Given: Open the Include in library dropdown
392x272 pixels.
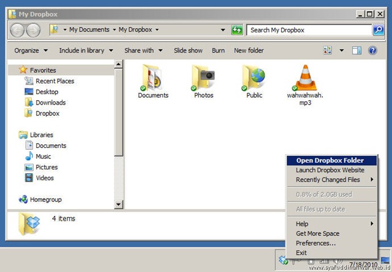Looking at the screenshot, I should (x=86, y=50).
